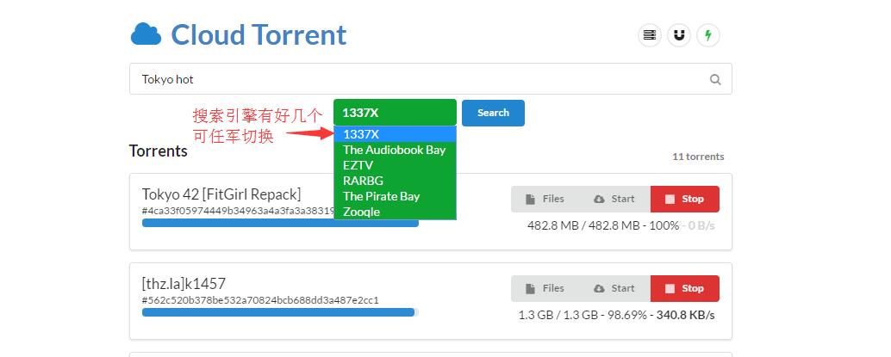Open Files for [thz.la]k1457 torrent
Viewport: 891px width, 357px height.
(x=545, y=288)
